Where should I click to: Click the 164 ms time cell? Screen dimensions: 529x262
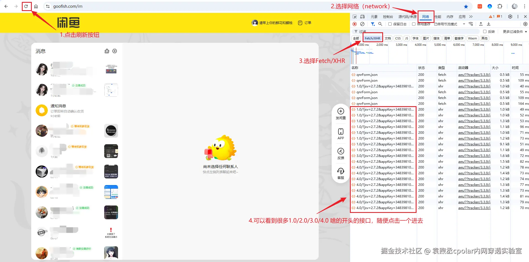(523, 104)
